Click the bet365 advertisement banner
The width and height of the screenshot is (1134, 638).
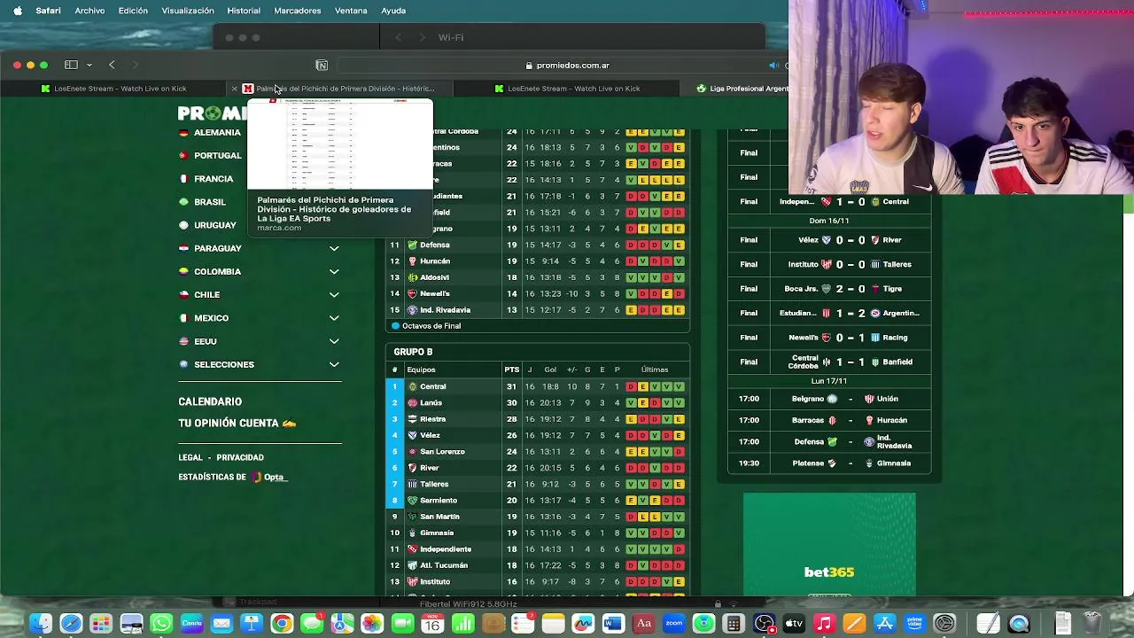(829, 544)
